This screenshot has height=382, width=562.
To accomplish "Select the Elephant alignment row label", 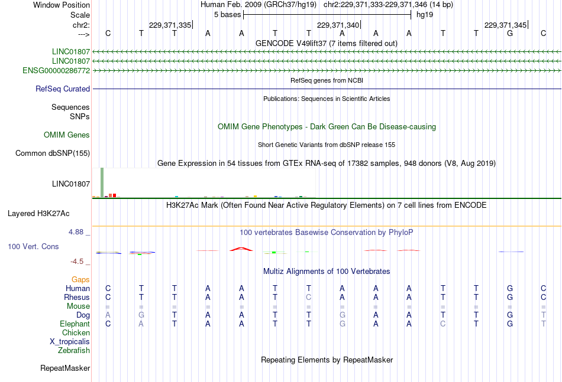I will pos(75,324).
